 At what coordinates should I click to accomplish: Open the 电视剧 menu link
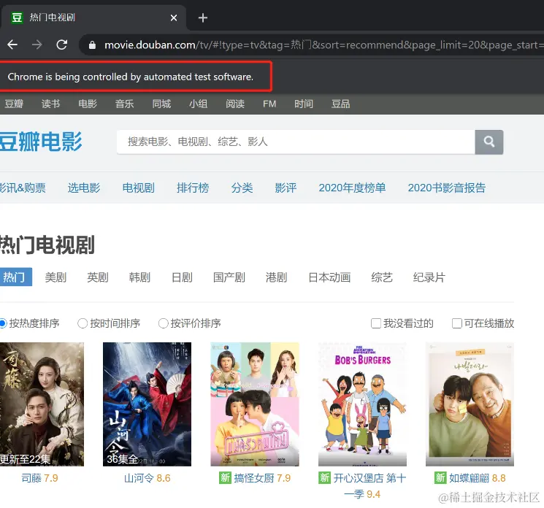pyautogui.click(x=139, y=188)
